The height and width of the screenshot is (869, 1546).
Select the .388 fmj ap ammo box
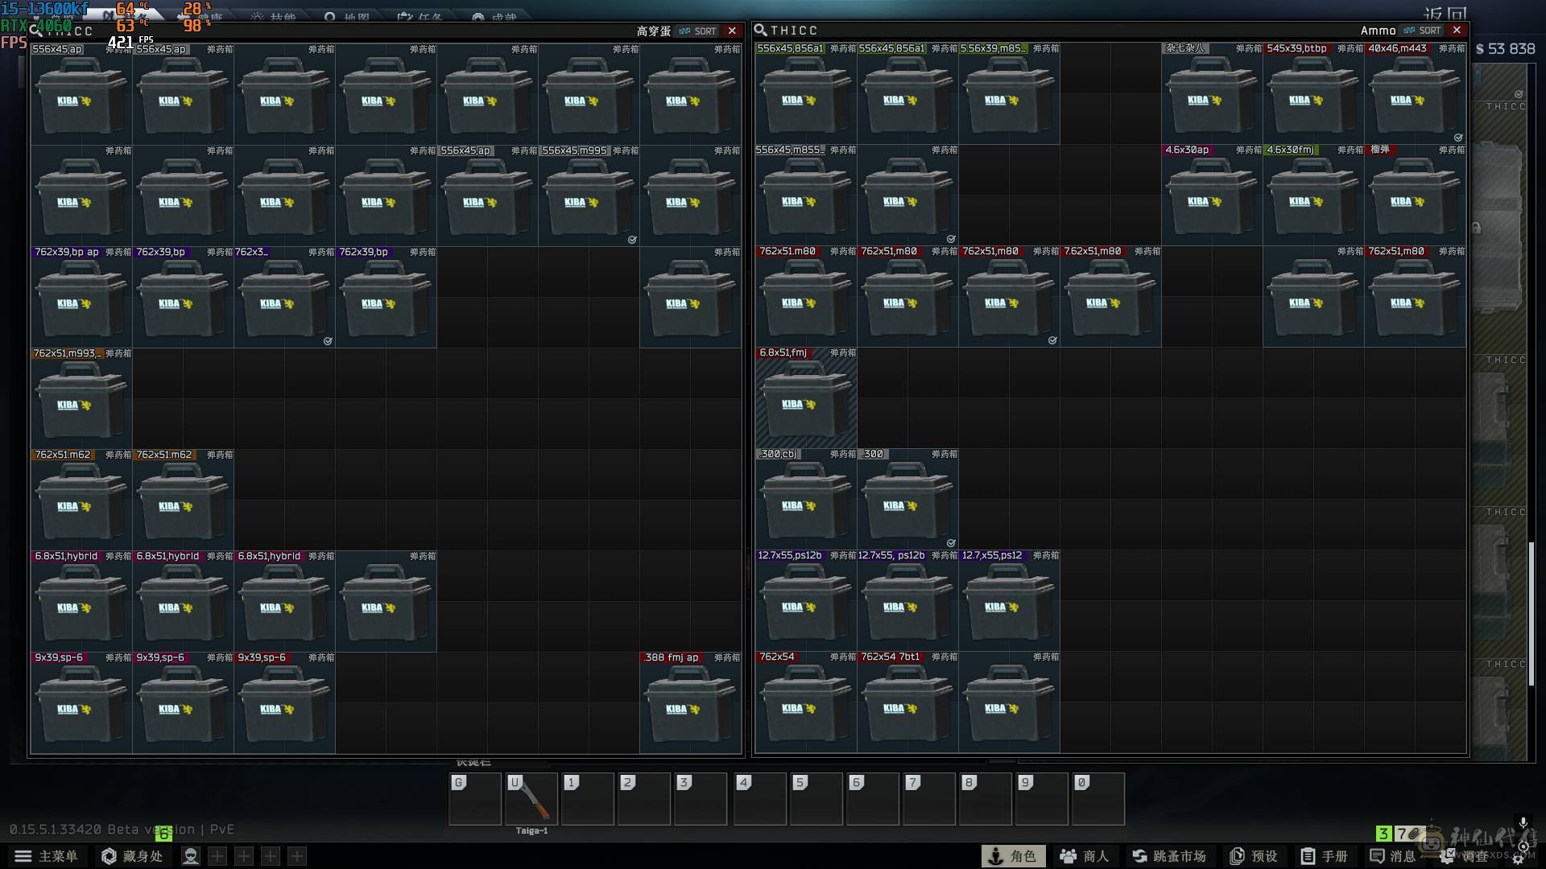coord(690,702)
